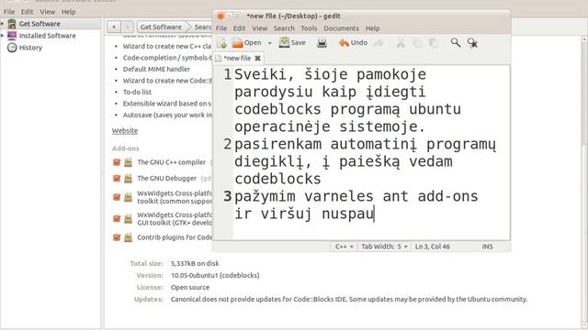The image size is (588, 330).
Task: Open Software Center File menu
Action: (9, 12)
